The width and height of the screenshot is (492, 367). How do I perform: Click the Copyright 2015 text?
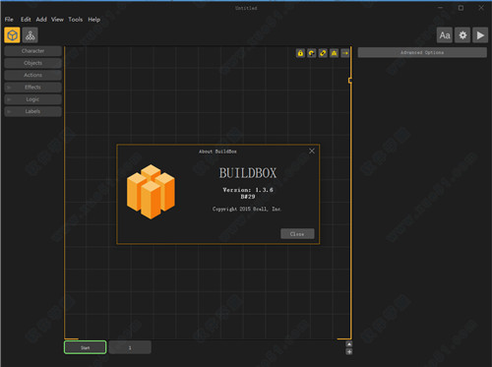247,209
